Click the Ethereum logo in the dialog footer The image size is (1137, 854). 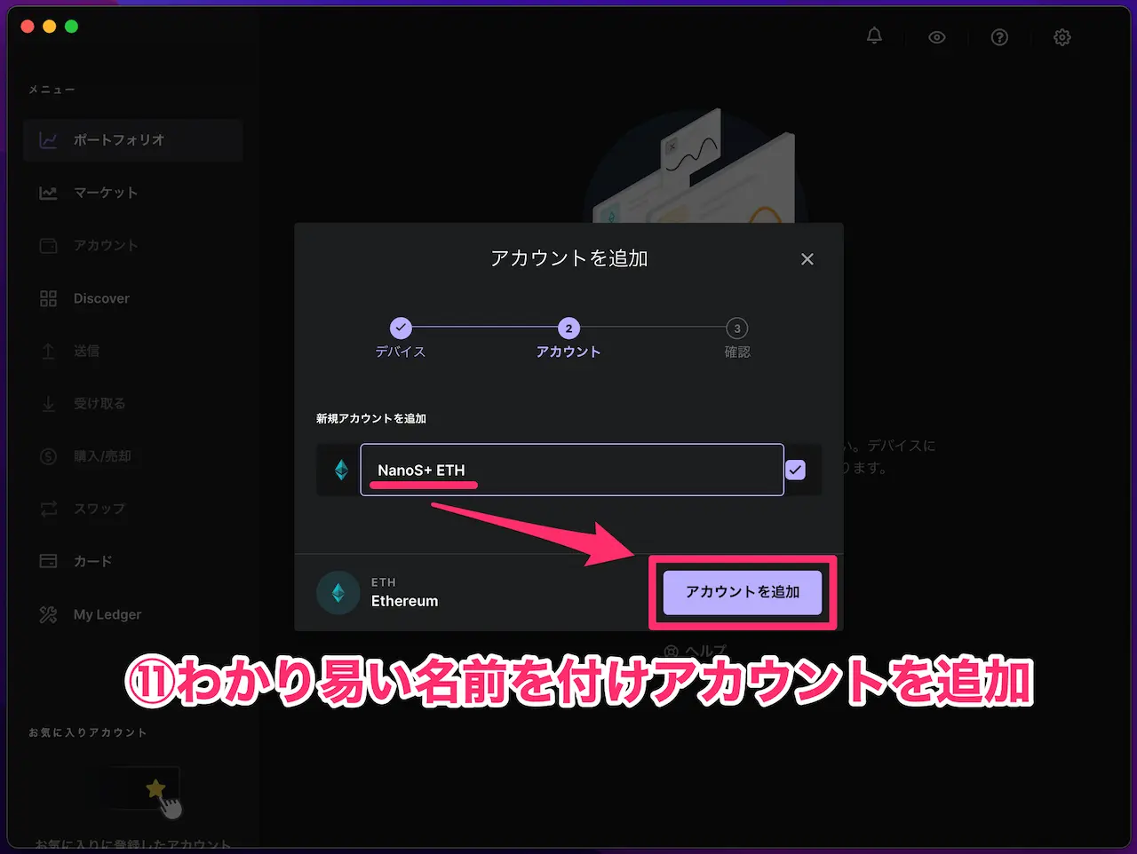338,592
